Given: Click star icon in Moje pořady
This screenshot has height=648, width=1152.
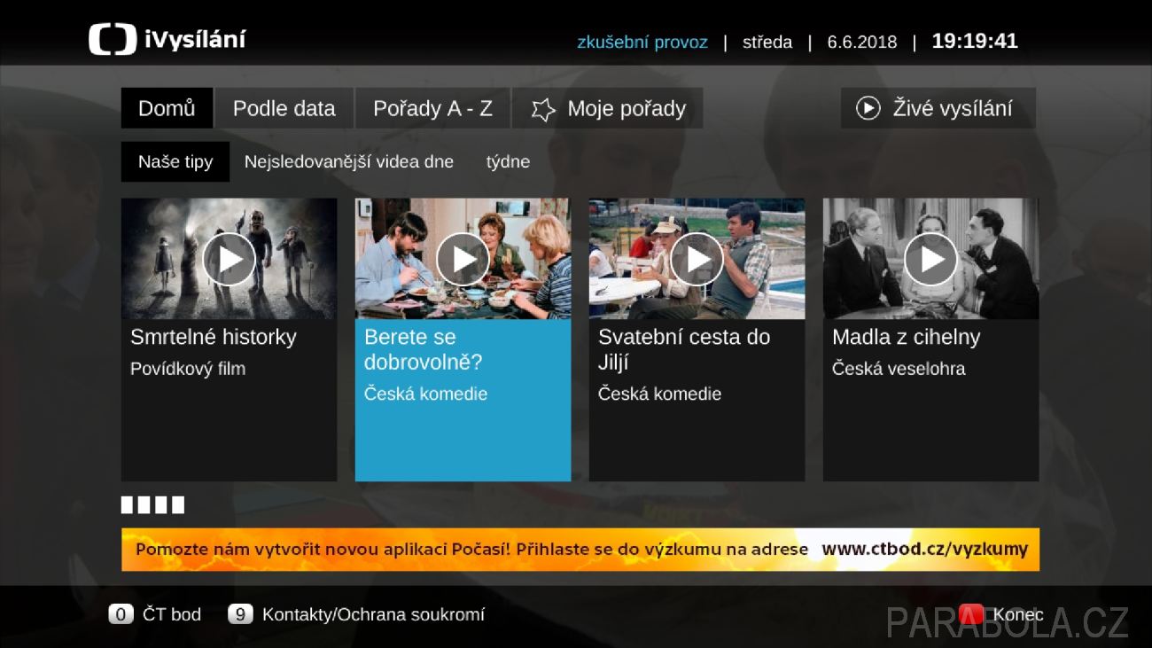Looking at the screenshot, I should click(x=543, y=109).
